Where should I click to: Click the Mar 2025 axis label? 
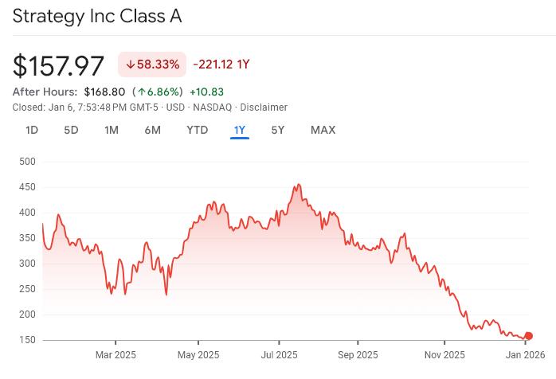pyautogui.click(x=116, y=355)
